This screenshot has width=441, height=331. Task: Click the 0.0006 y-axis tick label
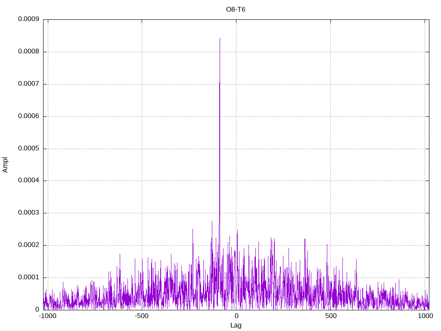pyautogui.click(x=28, y=116)
